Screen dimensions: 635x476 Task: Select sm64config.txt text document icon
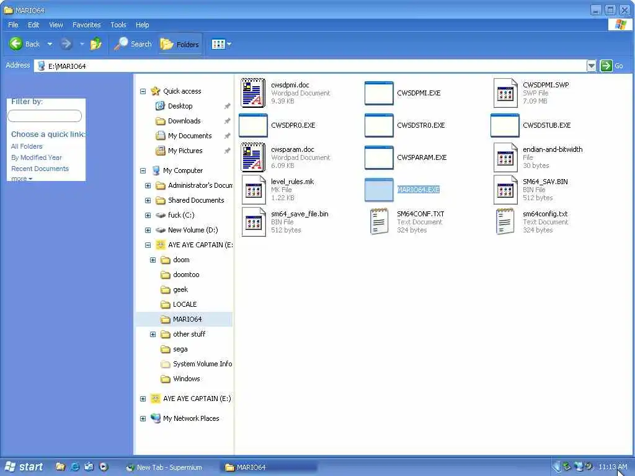(505, 221)
